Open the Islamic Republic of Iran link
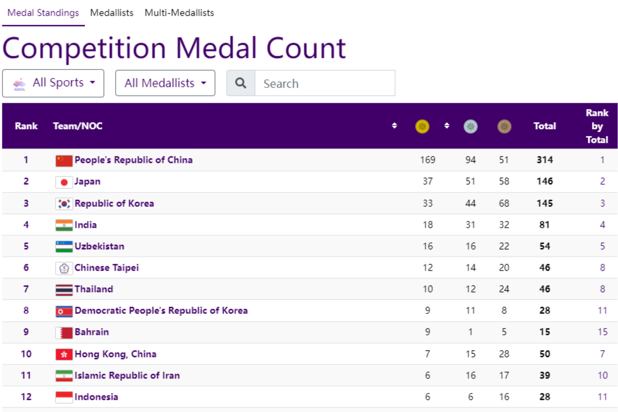The height and width of the screenshot is (412, 618). [x=127, y=375]
